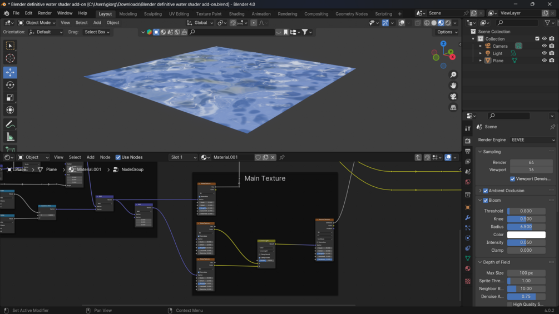Open the viewport Object menu
Viewport: 559px width, 314px height.
pyautogui.click(x=113, y=23)
